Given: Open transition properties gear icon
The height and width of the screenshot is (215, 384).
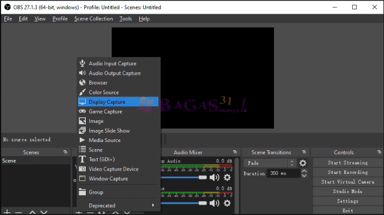Looking at the screenshot, I should [x=303, y=163].
